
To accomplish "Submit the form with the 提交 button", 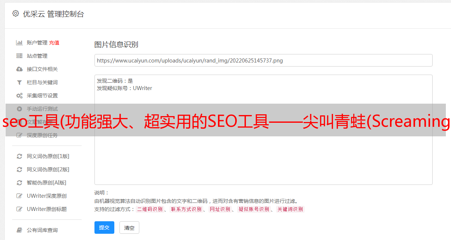I will 104,228.
